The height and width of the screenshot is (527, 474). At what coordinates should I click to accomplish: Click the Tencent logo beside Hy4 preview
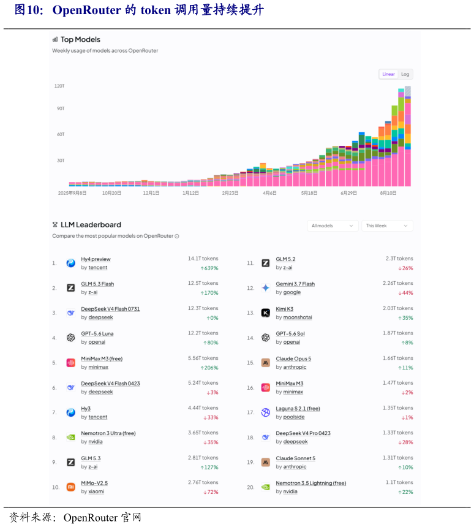pos(70,263)
